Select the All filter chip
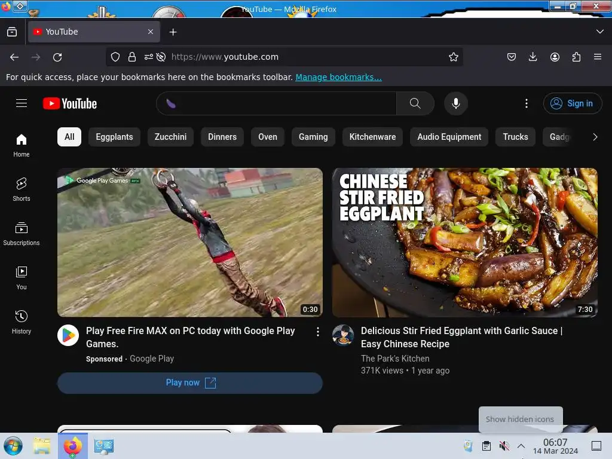 [x=69, y=137]
